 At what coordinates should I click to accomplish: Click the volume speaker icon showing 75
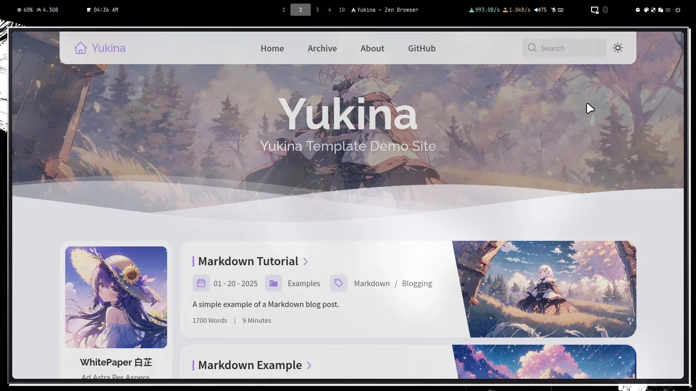click(537, 10)
